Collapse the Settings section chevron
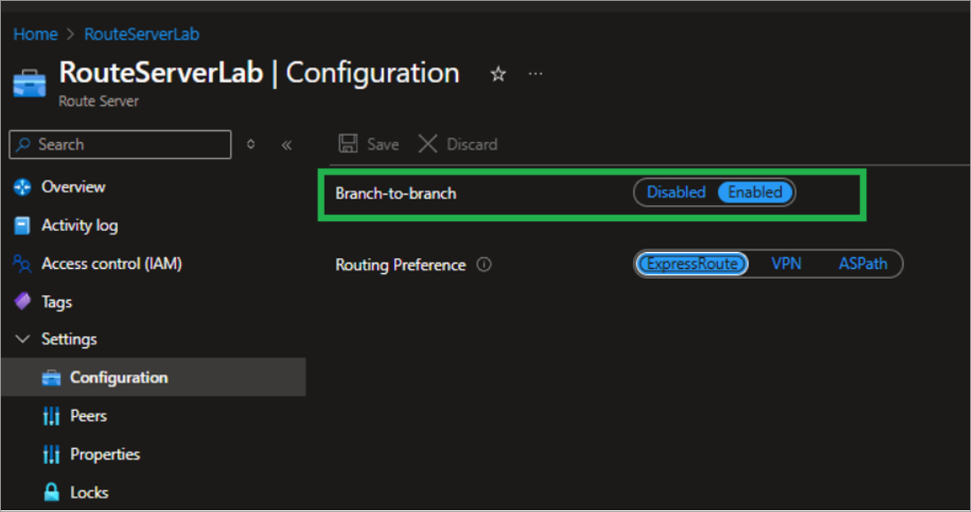971x512 pixels. 23,340
